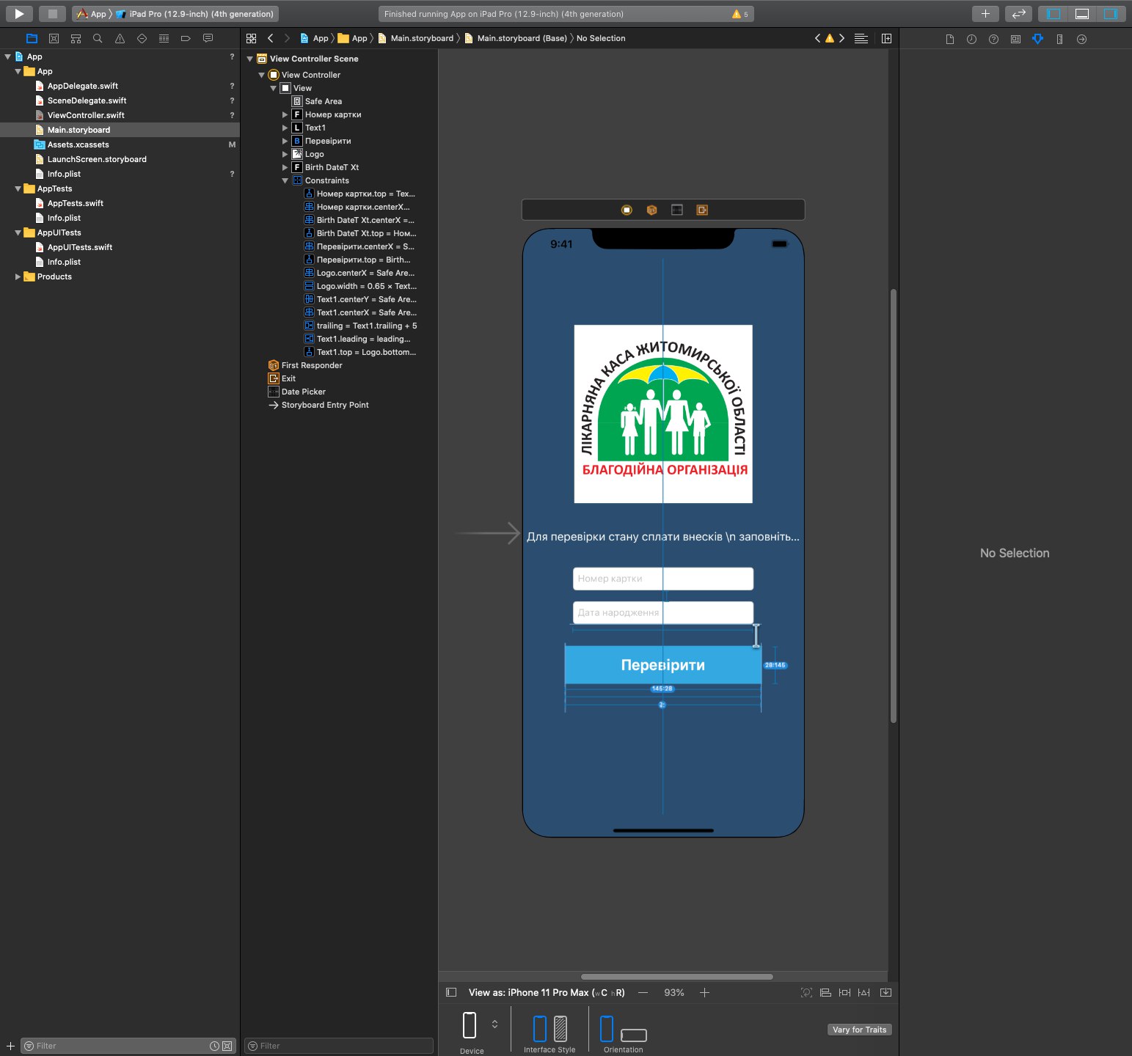The width and height of the screenshot is (1132, 1056).
Task: Open the Issue navigator tab
Action: (x=120, y=38)
